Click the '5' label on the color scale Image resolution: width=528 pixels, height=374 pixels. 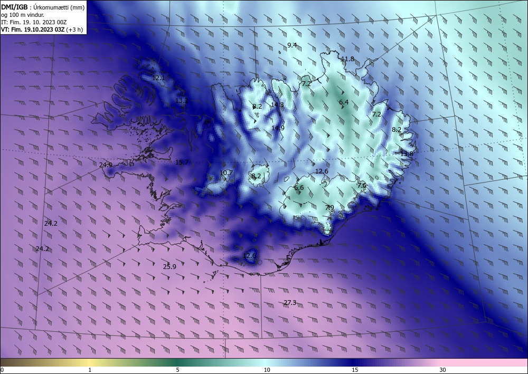pyautogui.click(x=177, y=370)
